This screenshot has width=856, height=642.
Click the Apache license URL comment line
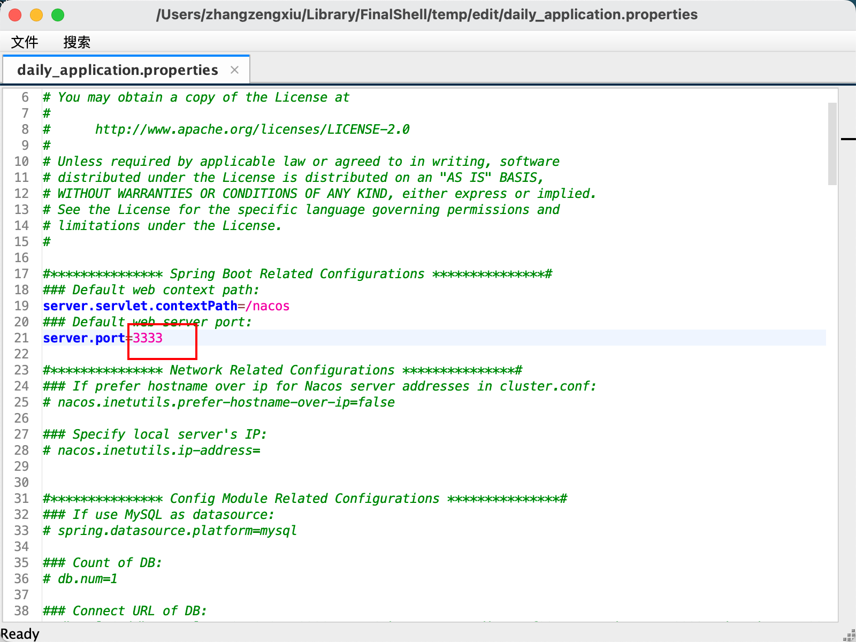coord(226,129)
